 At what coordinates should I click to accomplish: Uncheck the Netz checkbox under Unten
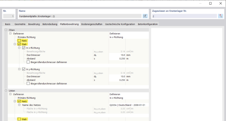pos(19,101)
